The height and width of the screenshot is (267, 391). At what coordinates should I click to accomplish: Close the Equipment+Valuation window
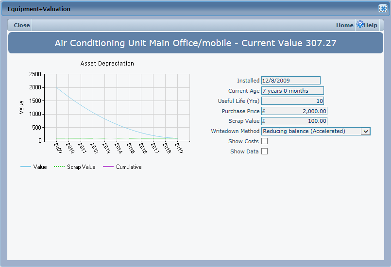[383, 8]
